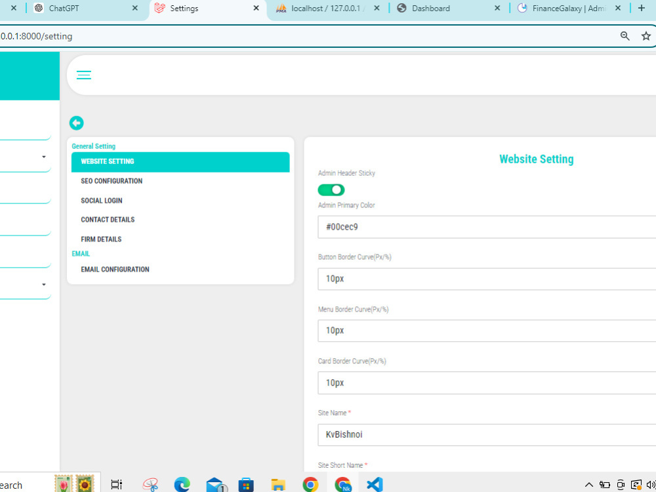Close the Settings browser tab
The width and height of the screenshot is (656, 492).
pyautogui.click(x=256, y=9)
